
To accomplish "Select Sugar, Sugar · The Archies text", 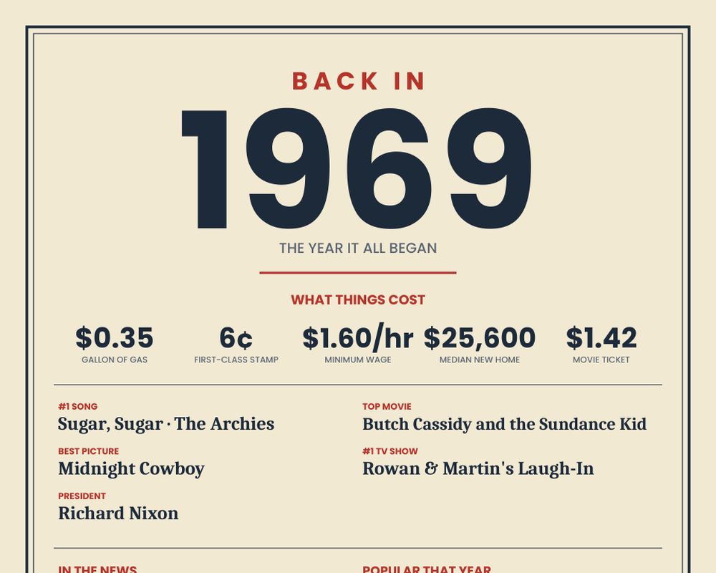I will click(166, 424).
